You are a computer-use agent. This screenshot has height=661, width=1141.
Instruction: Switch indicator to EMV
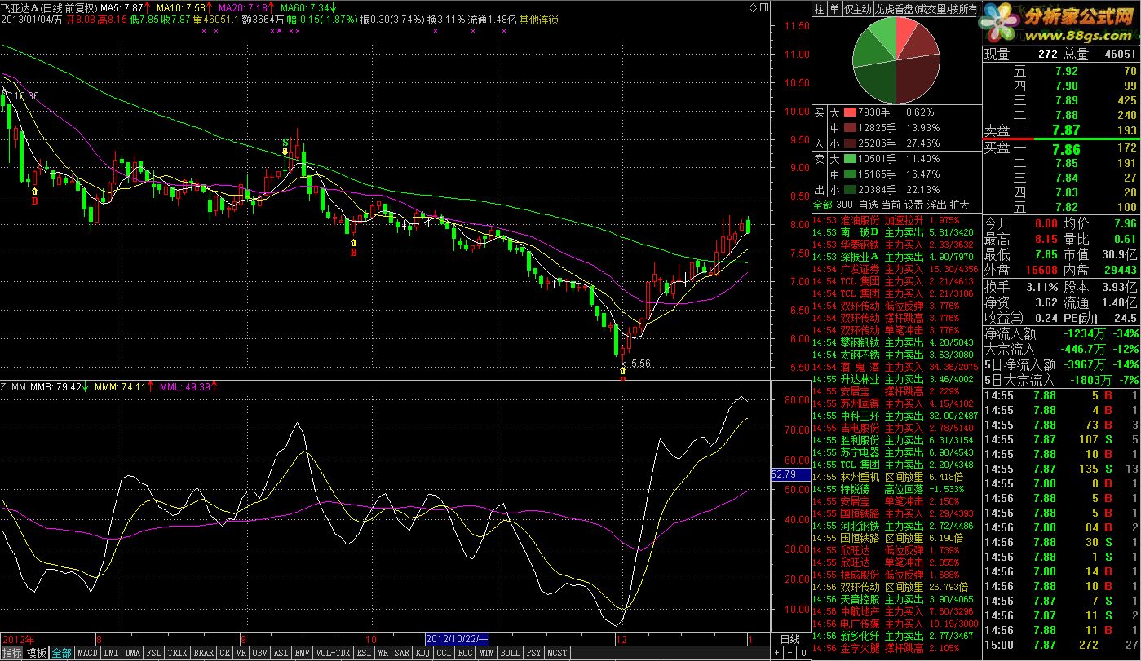click(x=302, y=653)
